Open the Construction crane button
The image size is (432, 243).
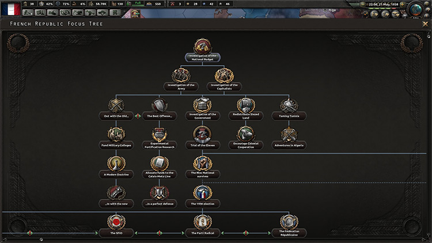pyautogui.click(x=78, y=13)
